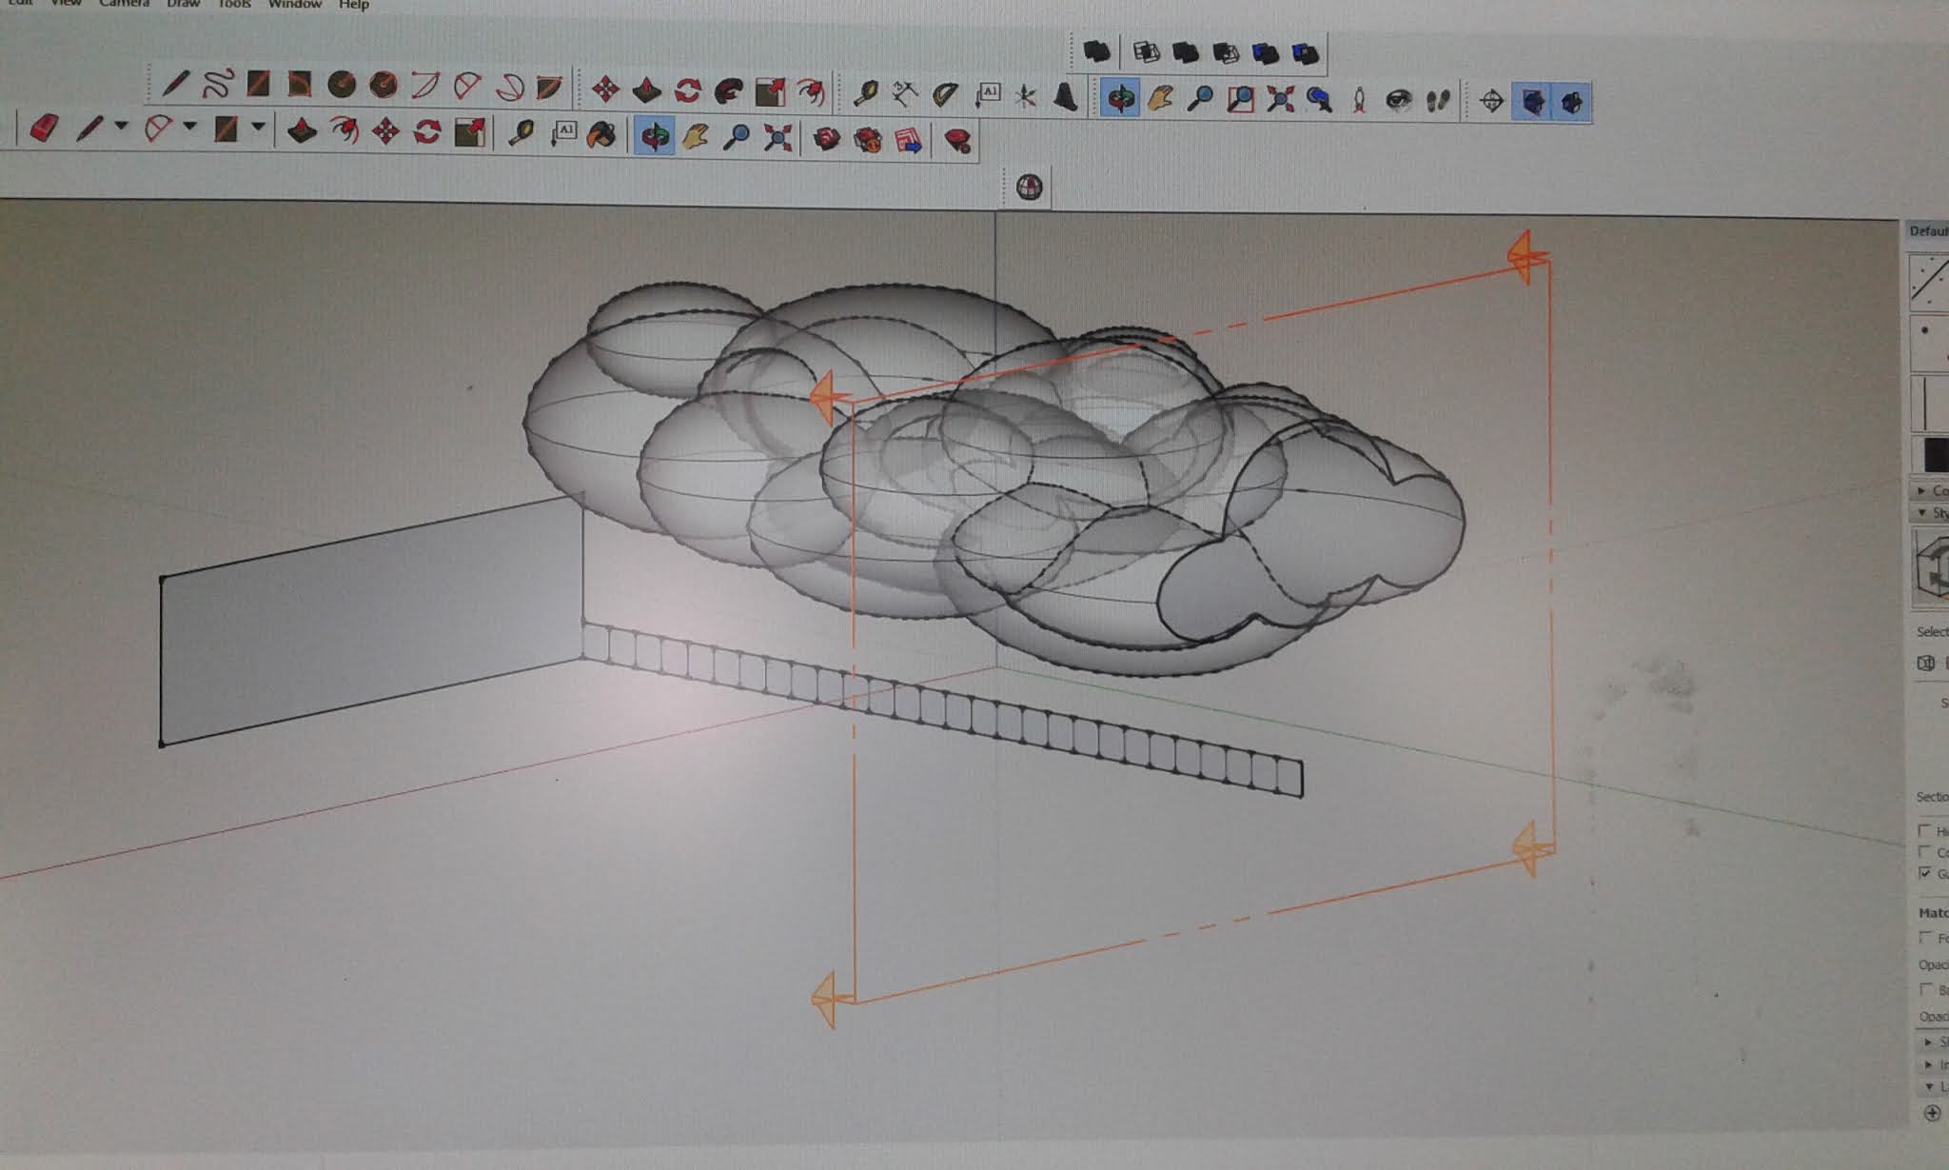
Task: Click the Pan hand tool in camera toolbar
Action: [x=1160, y=98]
